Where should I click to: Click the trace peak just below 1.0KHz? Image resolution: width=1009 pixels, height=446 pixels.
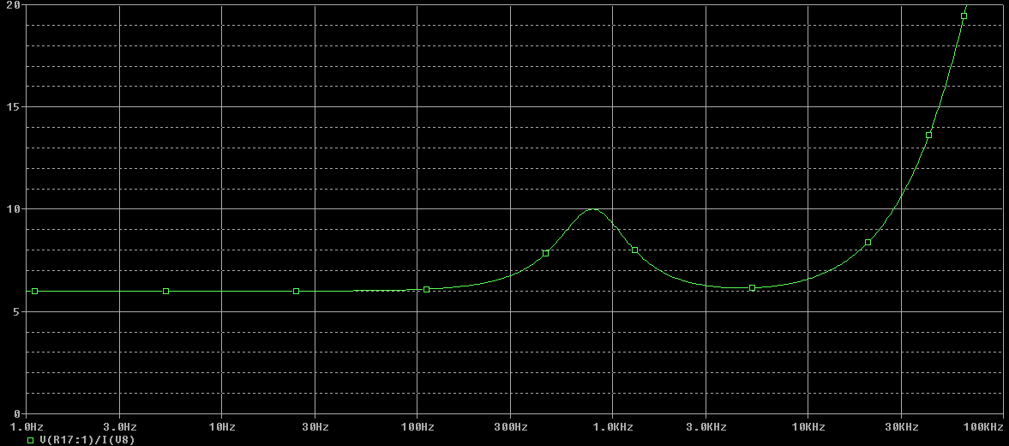tap(592, 209)
